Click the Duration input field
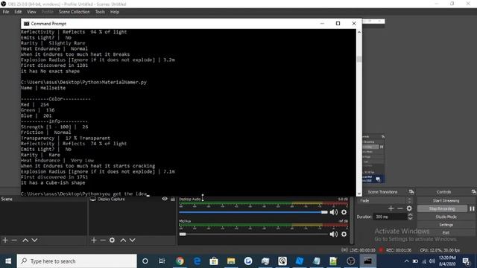This screenshot has height=268, width=477. point(390,217)
